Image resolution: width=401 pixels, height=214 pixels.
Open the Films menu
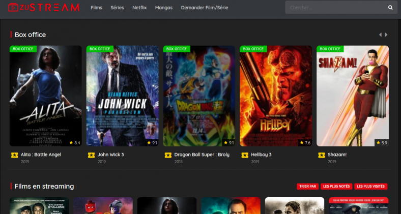[96, 8]
